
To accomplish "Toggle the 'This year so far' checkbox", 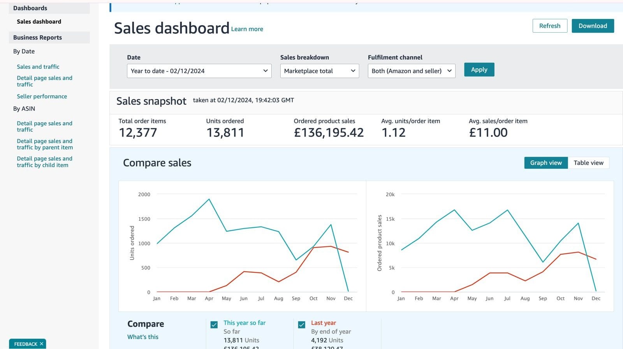I will (x=214, y=325).
